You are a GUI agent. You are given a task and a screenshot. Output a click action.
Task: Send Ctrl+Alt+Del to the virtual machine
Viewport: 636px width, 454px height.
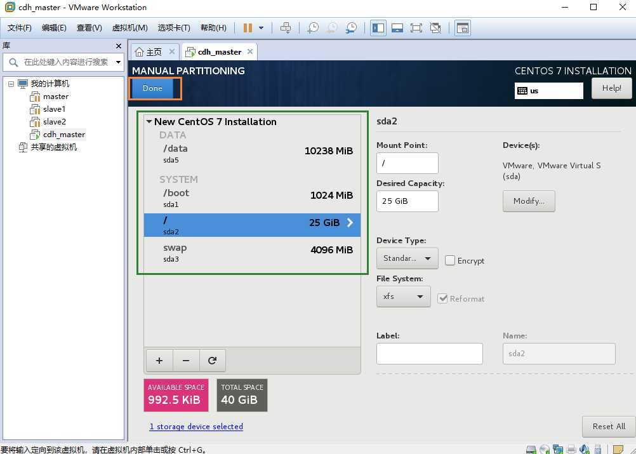tap(286, 27)
